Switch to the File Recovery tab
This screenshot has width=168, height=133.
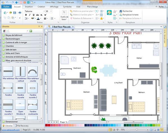22,126
